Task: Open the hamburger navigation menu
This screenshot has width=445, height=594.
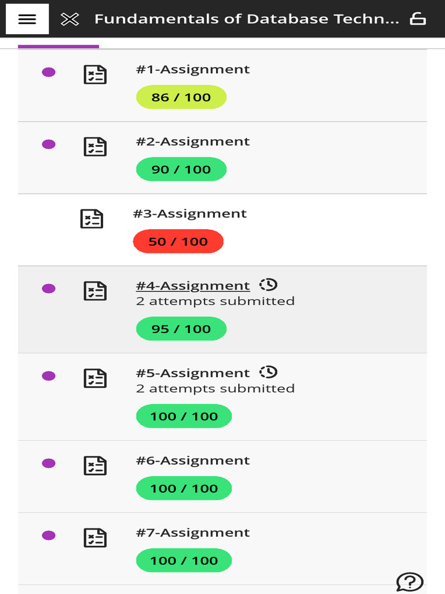Action: pyautogui.click(x=27, y=19)
